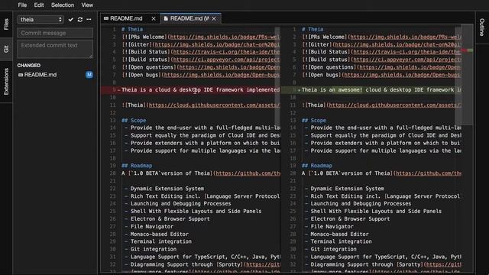The width and height of the screenshot is (489, 275).
Task: Focus the Commit message field
Action: click(x=55, y=33)
